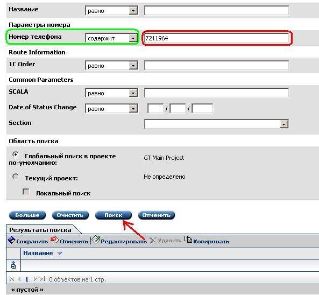Open the Section dropdown list
This screenshot has height=295, width=319.
click(216, 124)
